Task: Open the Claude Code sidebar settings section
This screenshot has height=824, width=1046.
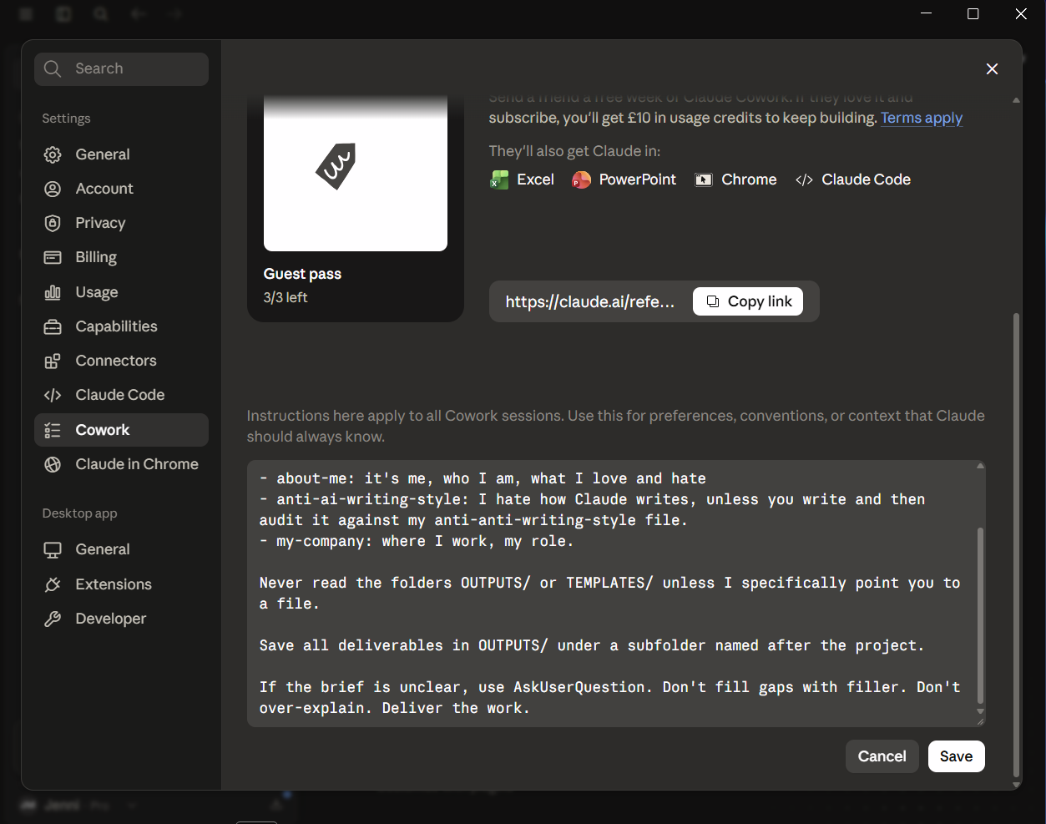Action: (x=121, y=395)
